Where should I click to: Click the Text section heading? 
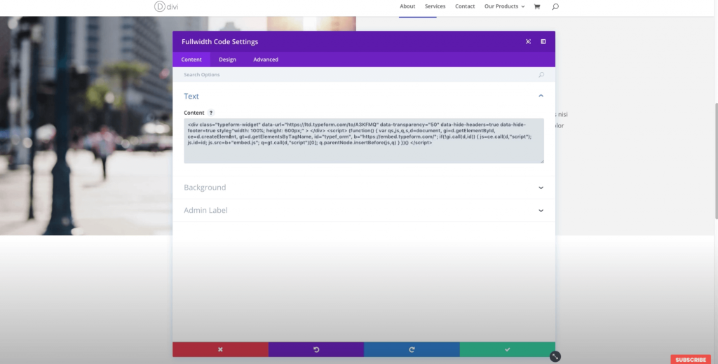tap(191, 96)
